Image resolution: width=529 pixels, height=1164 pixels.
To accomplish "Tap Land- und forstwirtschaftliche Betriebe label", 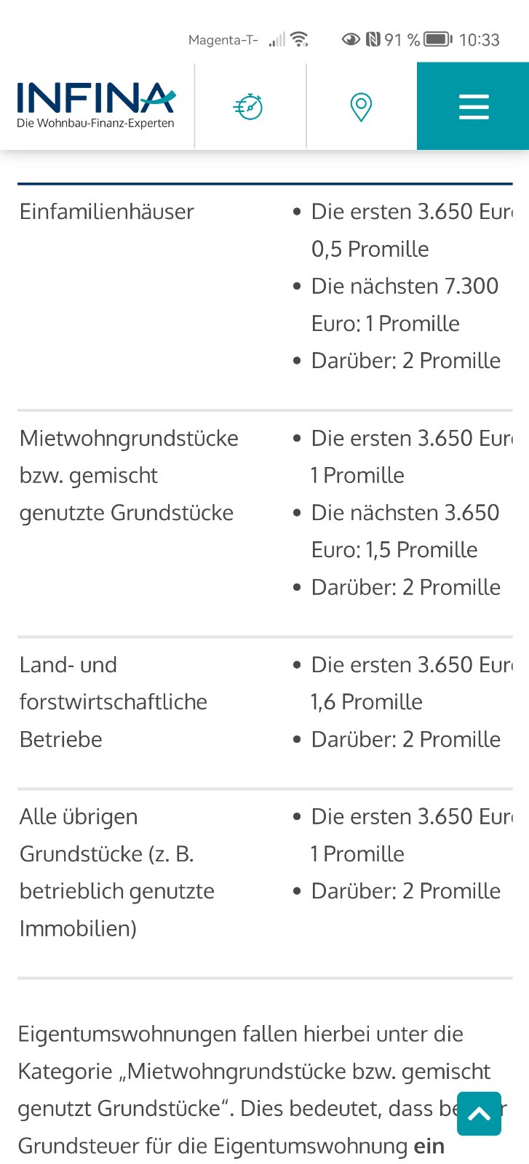I will pos(113,701).
